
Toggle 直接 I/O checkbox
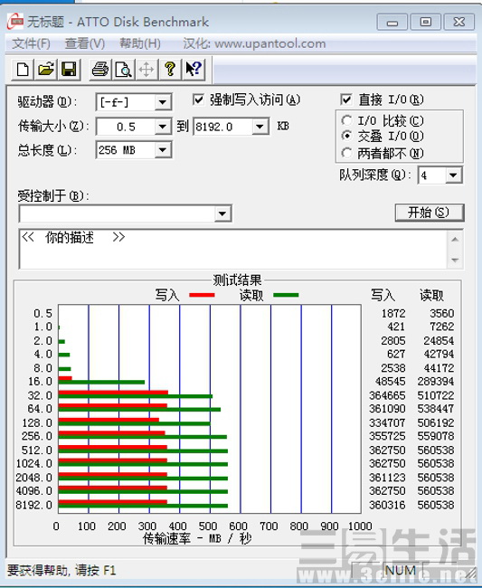pyautogui.click(x=346, y=100)
